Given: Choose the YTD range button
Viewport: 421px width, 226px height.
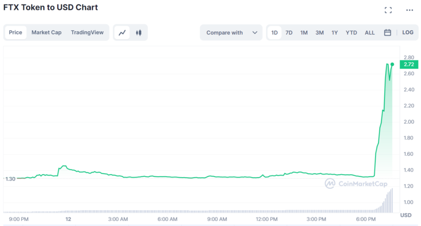Looking at the screenshot, I should click(x=351, y=33).
